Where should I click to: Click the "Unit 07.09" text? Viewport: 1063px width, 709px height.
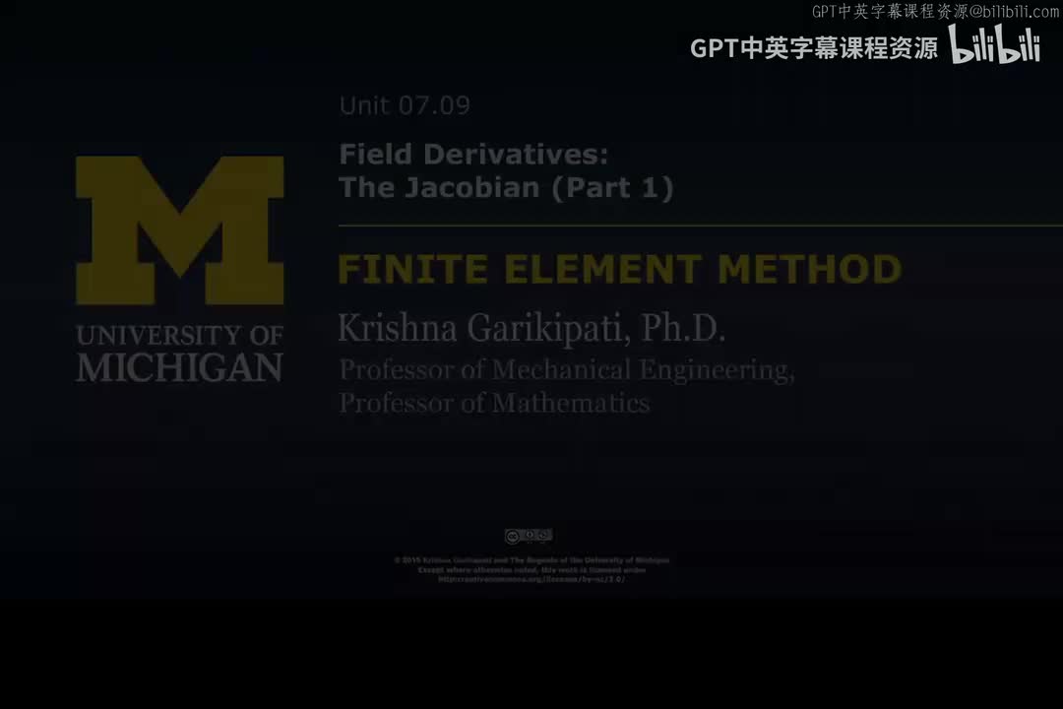(405, 105)
